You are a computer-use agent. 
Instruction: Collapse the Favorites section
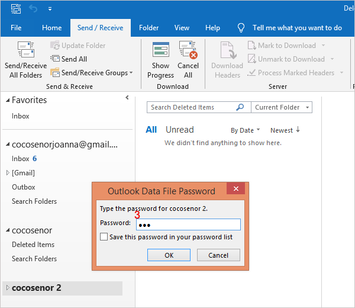pos(8,100)
